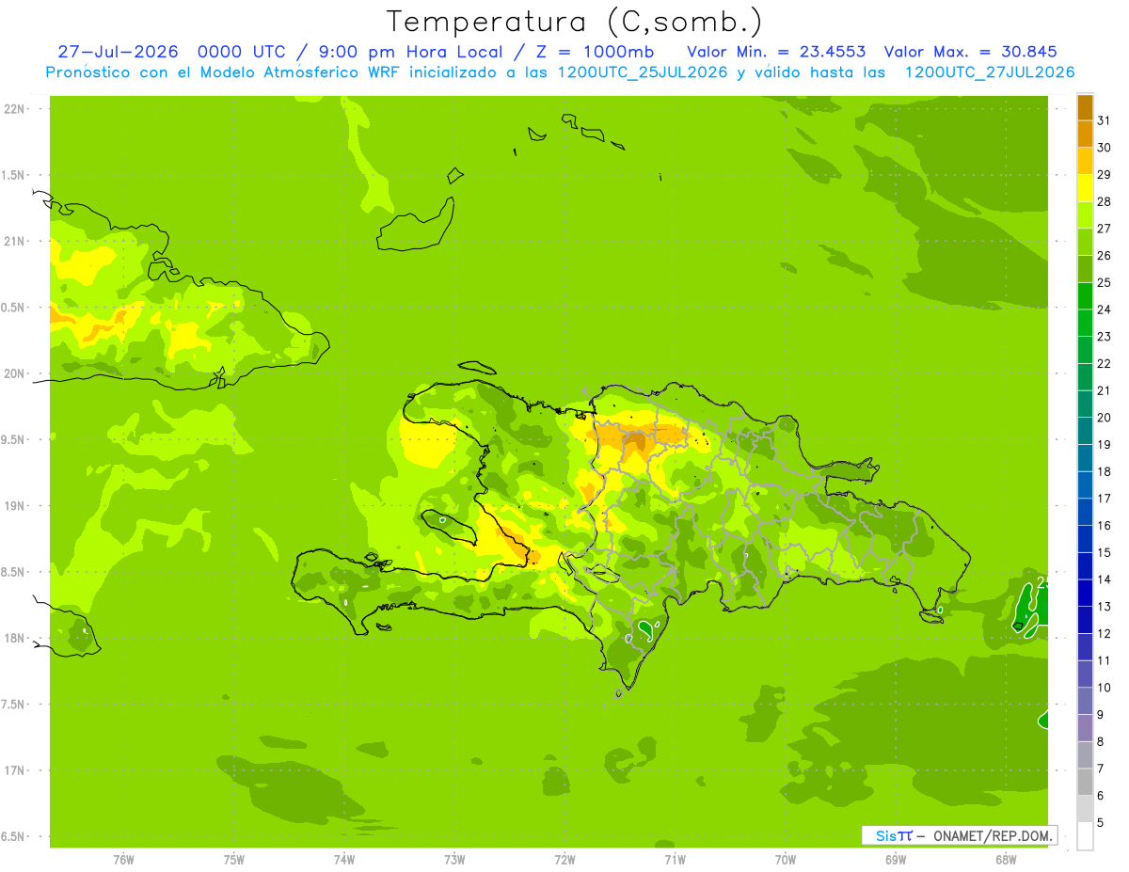
Task: Click the orange legend band between 30 and 31
Action: 1085,135
